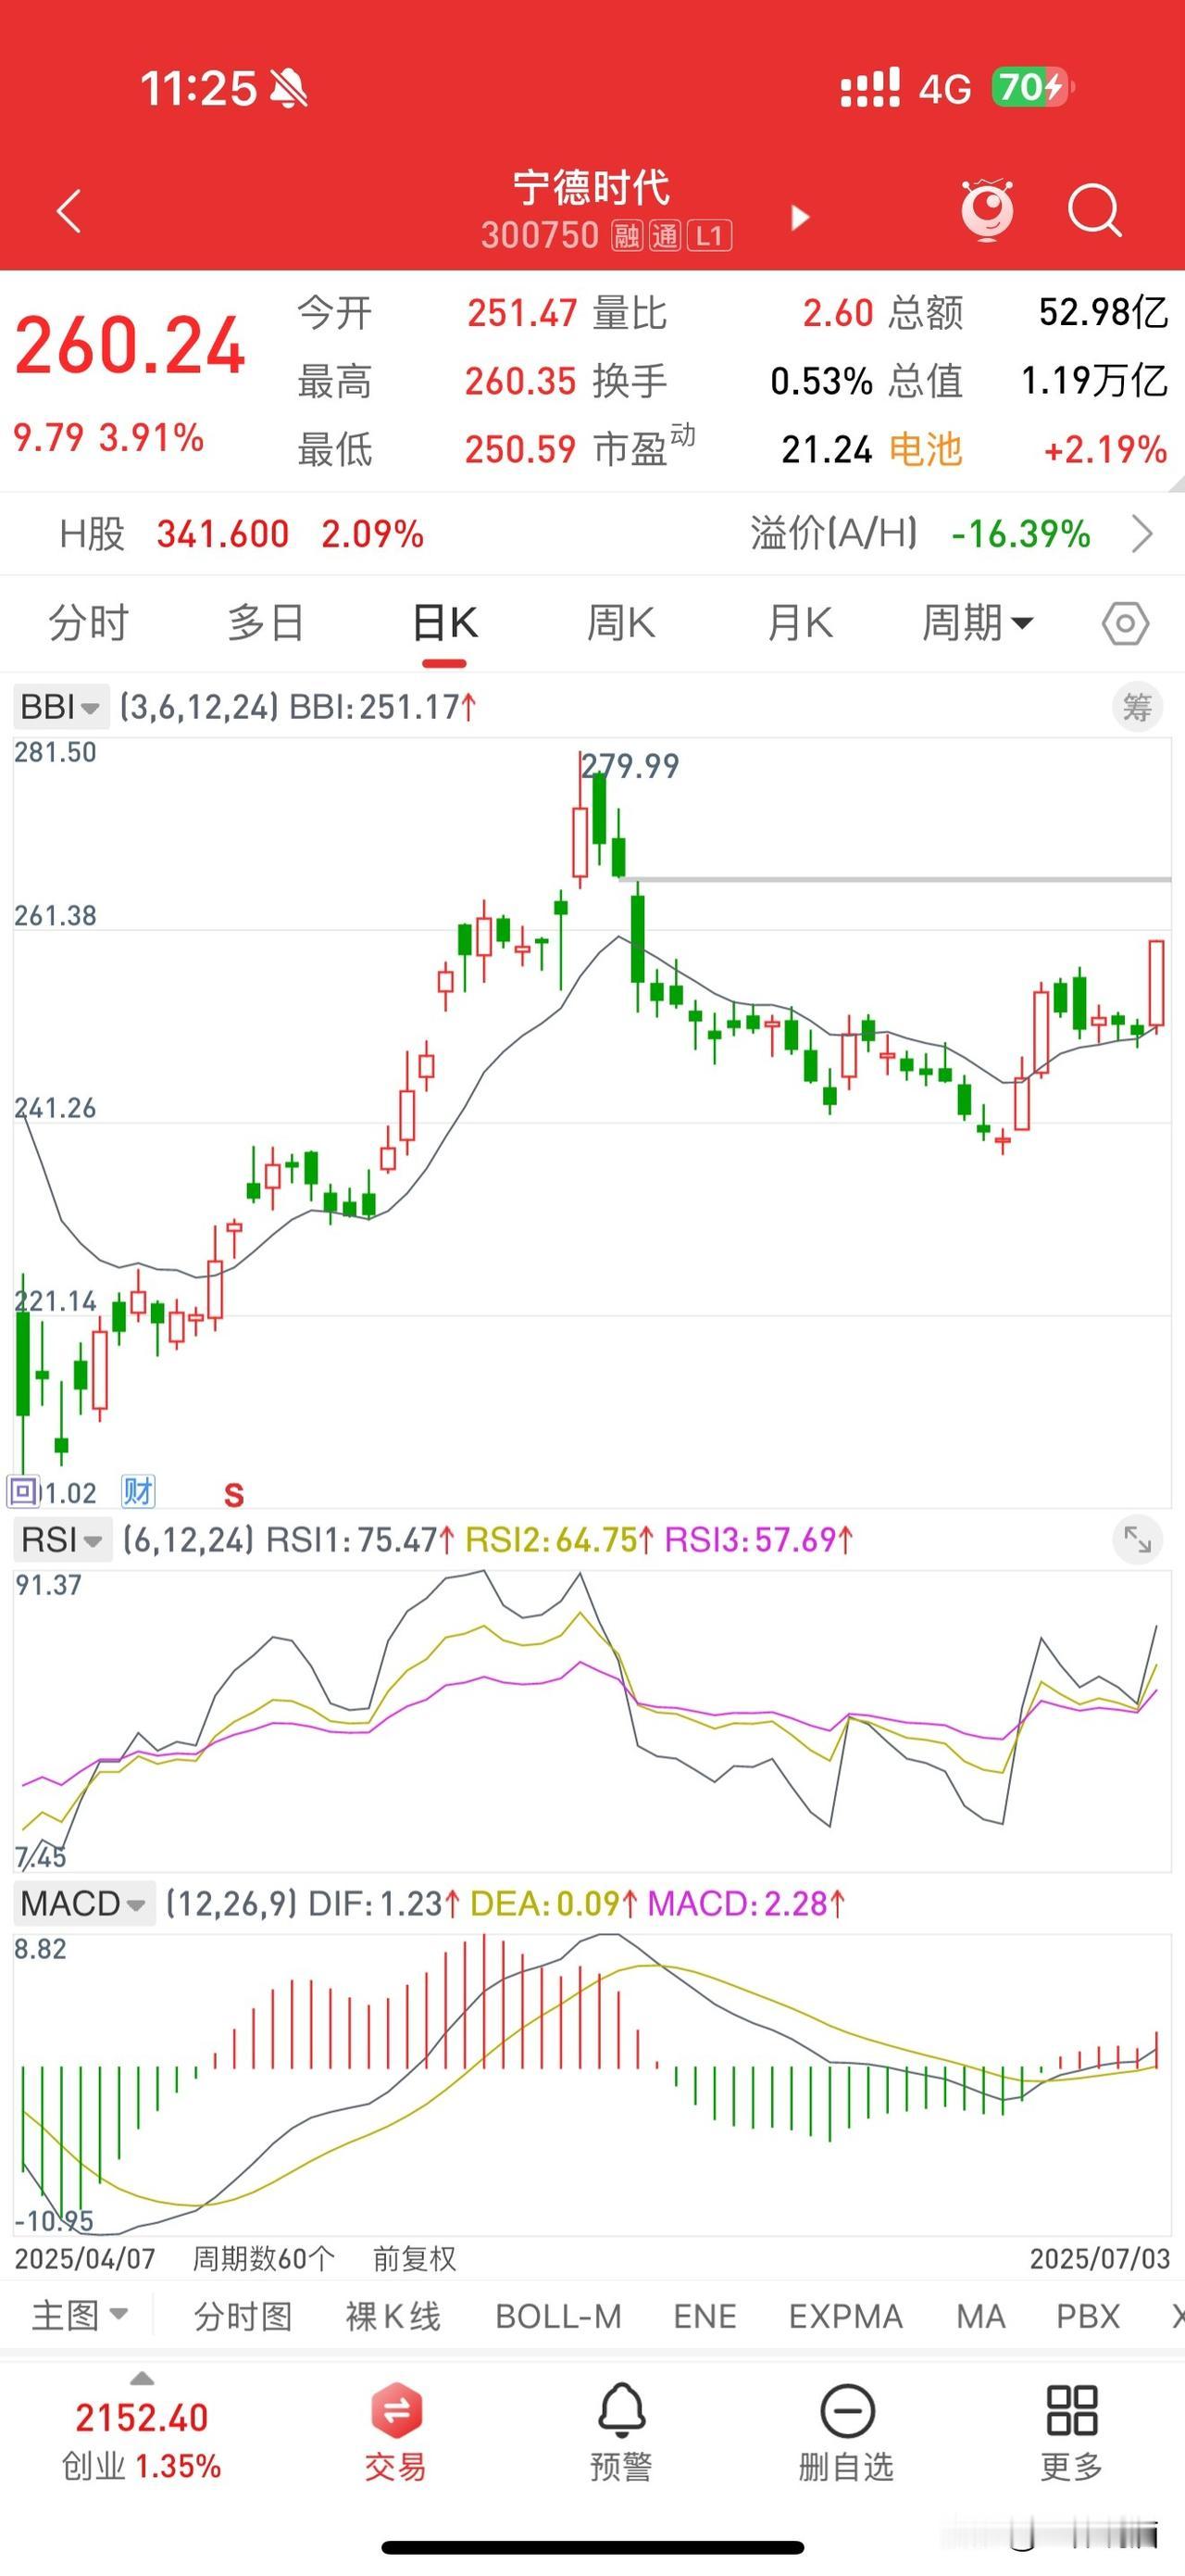
Task: Tap 周期数60个 period count label
Action: tap(263, 2258)
